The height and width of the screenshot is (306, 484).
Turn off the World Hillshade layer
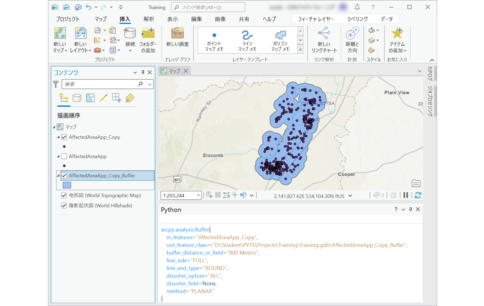click(64, 206)
